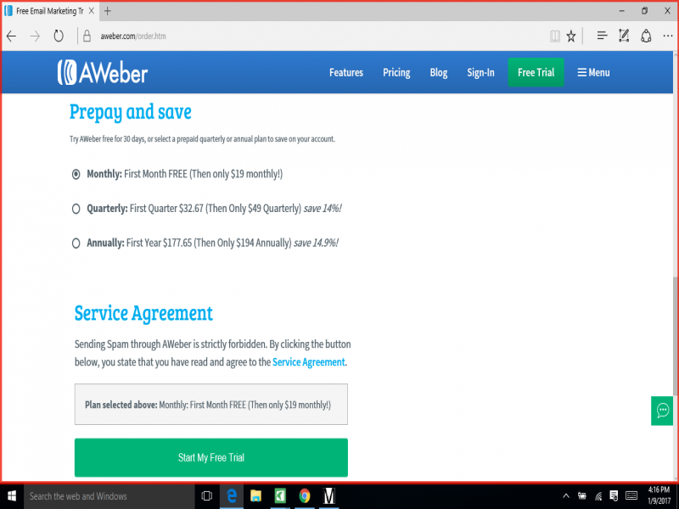The image size is (679, 509).
Task: Go back with the browser back arrow
Action: pos(12,36)
